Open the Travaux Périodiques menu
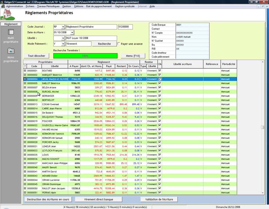 (x=48, y=6)
